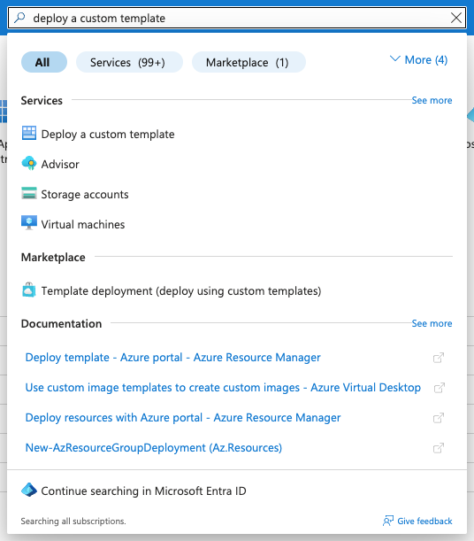Open Deploy resources with Azure portal doc
This screenshot has width=474, height=541.
click(x=183, y=417)
